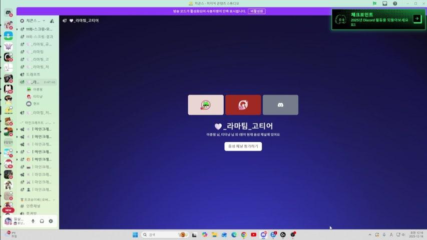The height and width of the screenshot is (240, 427).
Task: Collapse the 마인크래프트 channel category
Action: pyautogui.click(x=38, y=122)
